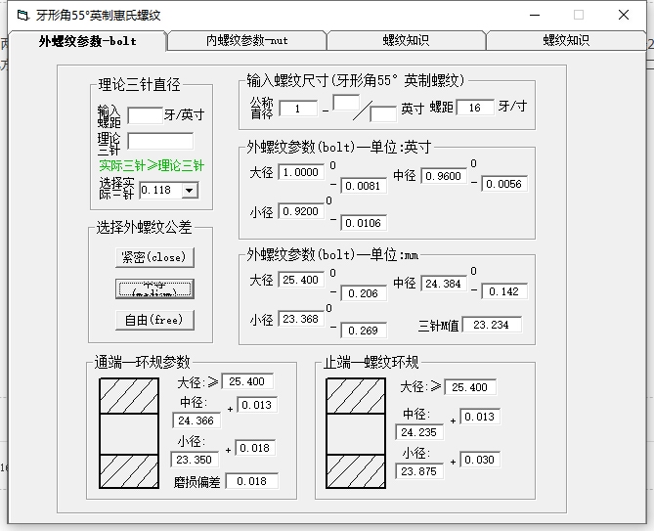Click the 通端 大径 field 25.400
The width and height of the screenshot is (654, 531).
coord(247,381)
